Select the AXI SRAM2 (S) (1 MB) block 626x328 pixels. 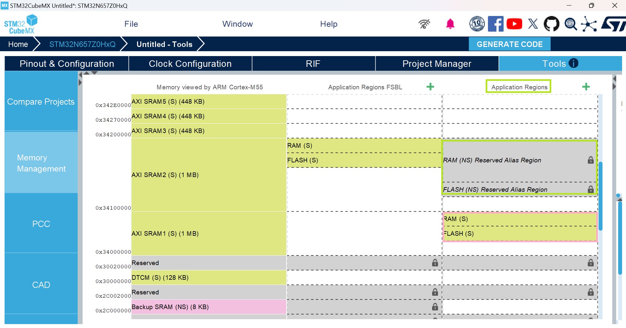point(209,175)
